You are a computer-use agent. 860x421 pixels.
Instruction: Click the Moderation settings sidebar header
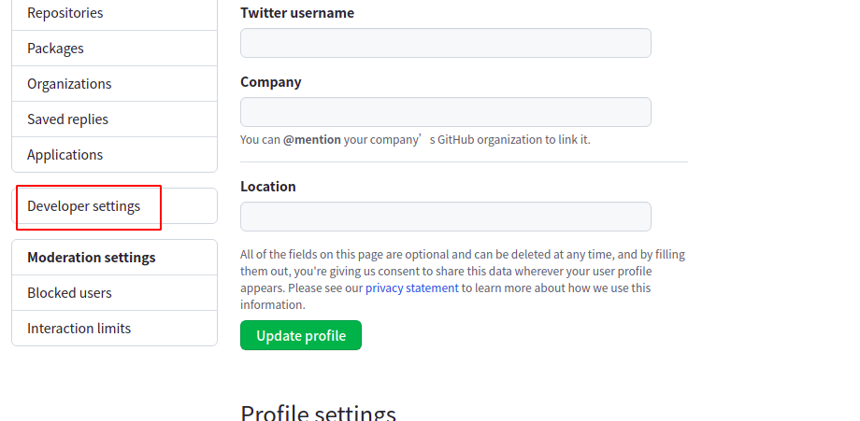click(92, 258)
